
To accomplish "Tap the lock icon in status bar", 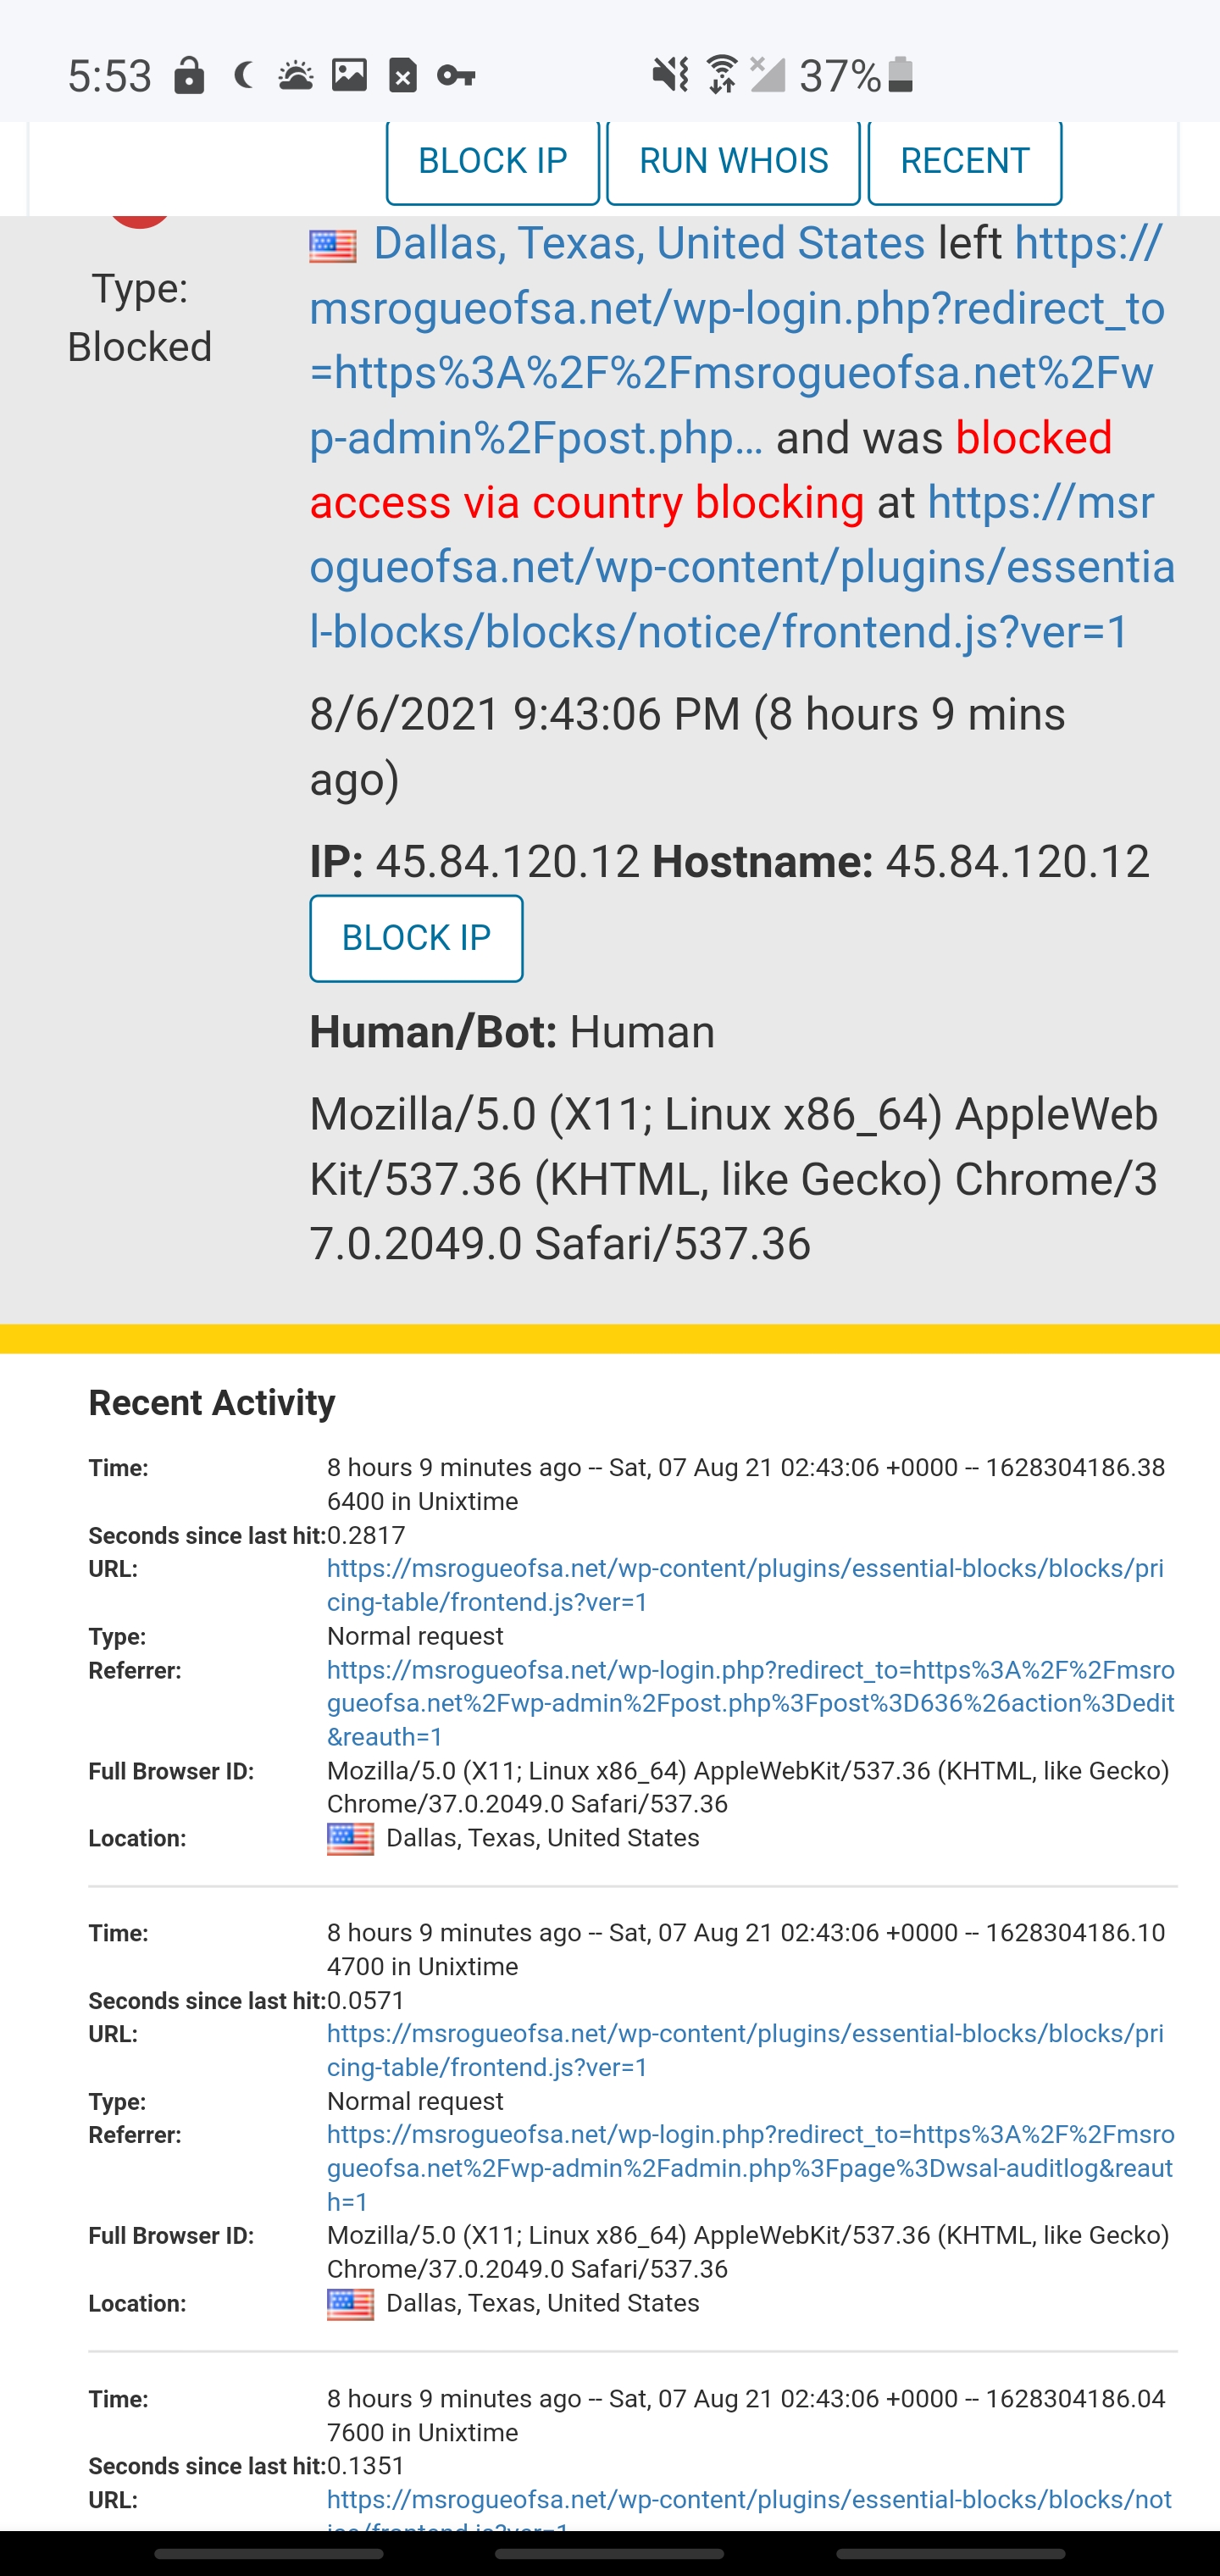I will tap(189, 75).
